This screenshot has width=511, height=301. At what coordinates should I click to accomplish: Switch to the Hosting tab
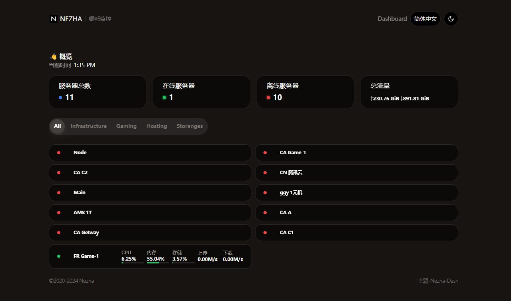tap(156, 126)
